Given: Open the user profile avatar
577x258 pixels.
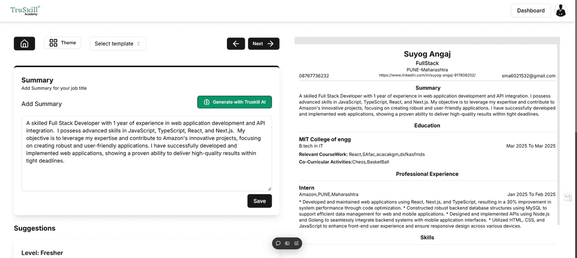Looking at the screenshot, I should coord(561,11).
